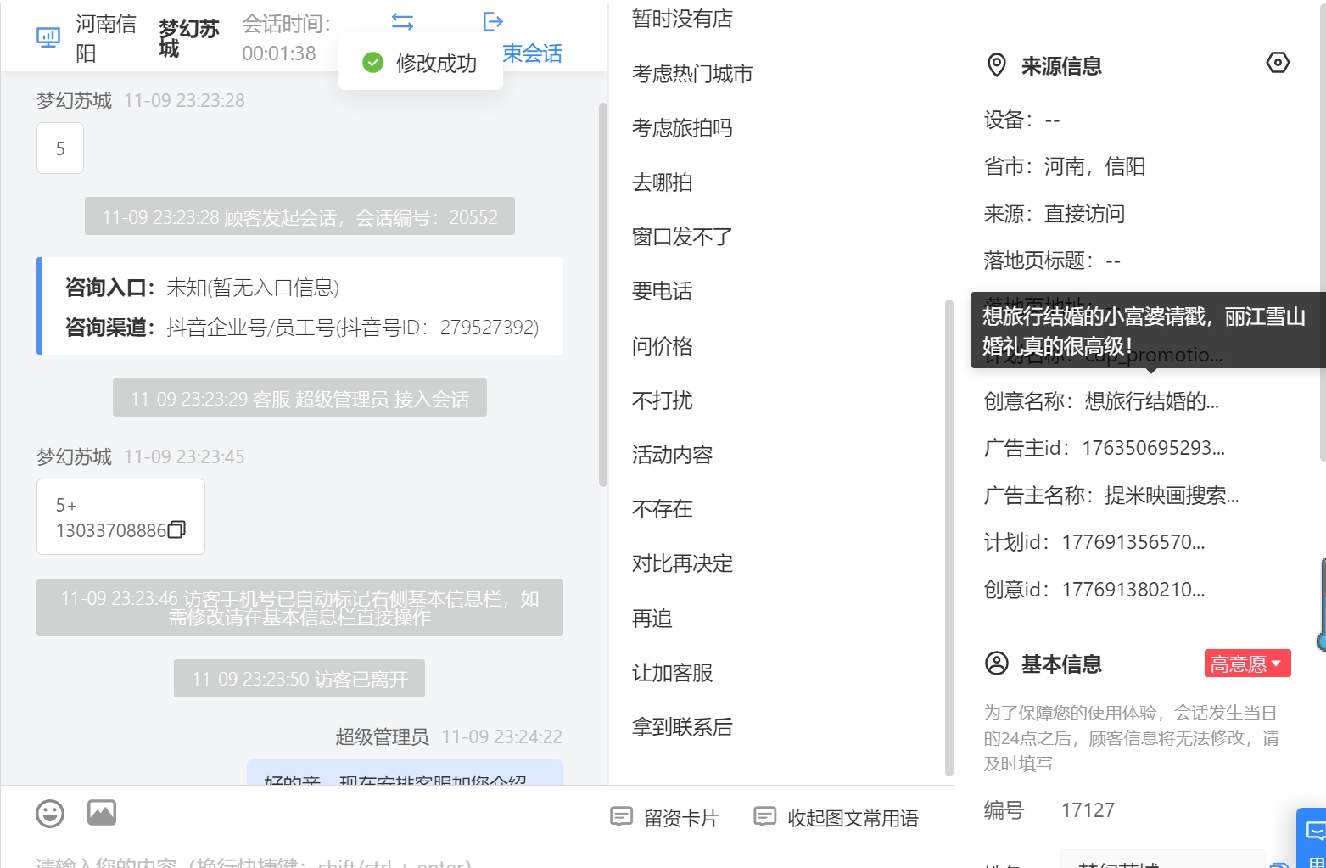Viewport: 1326px width, 868px height.
Task: Click the 广告主名称 value 提米映画搜索
Action: (x=1172, y=496)
